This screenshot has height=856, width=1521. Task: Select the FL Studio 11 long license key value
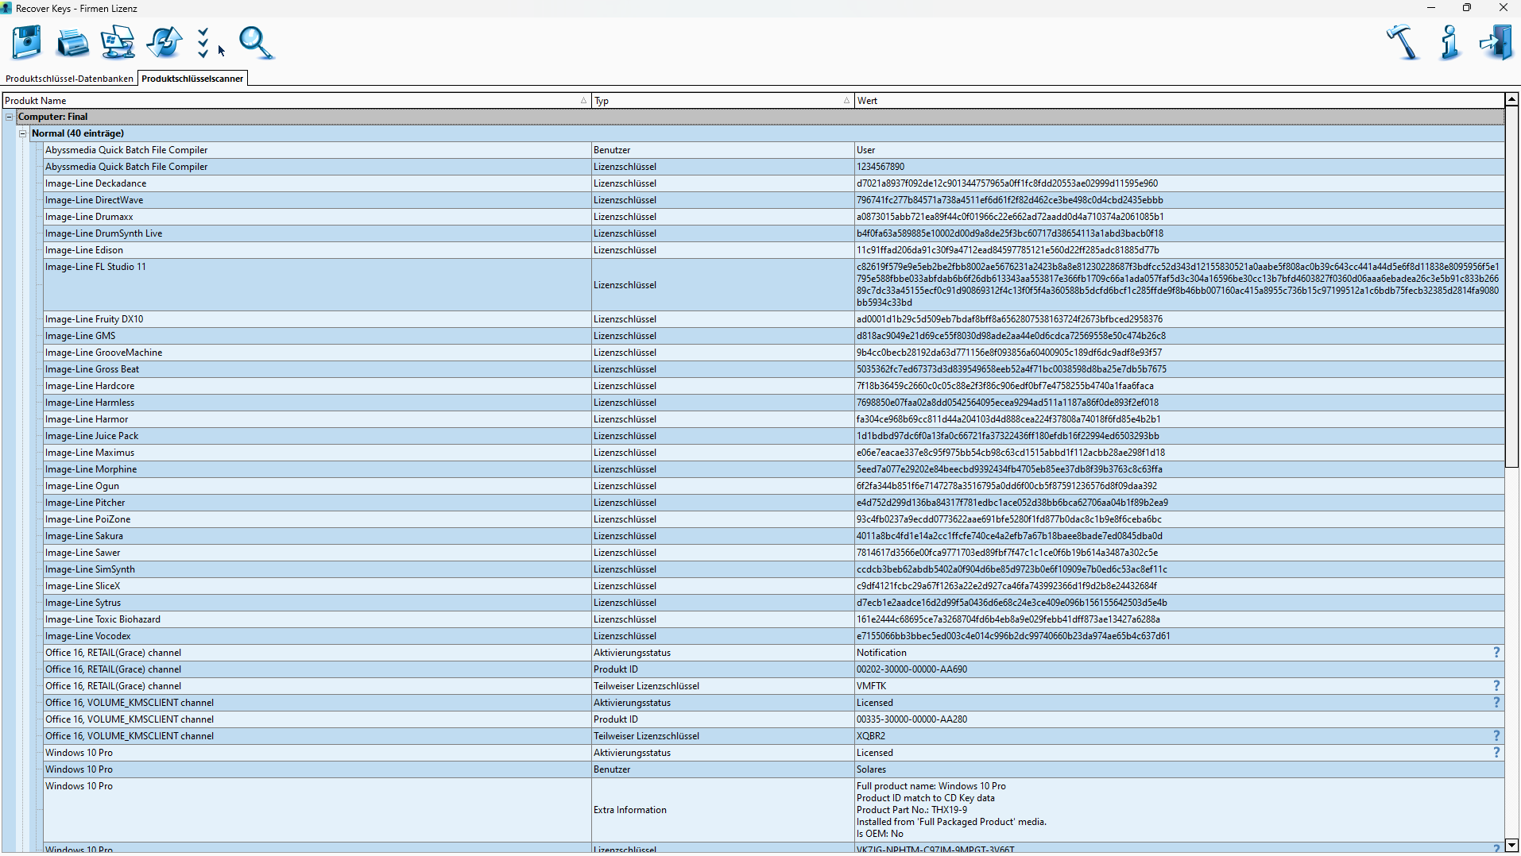1178,284
